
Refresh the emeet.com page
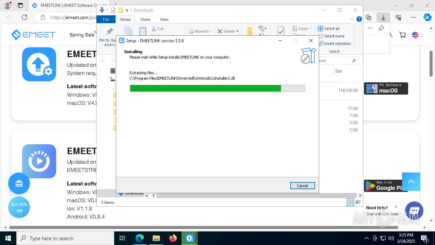[x=24, y=17]
